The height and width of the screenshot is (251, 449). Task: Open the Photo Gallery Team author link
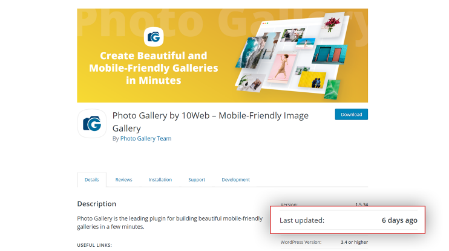[x=146, y=139]
